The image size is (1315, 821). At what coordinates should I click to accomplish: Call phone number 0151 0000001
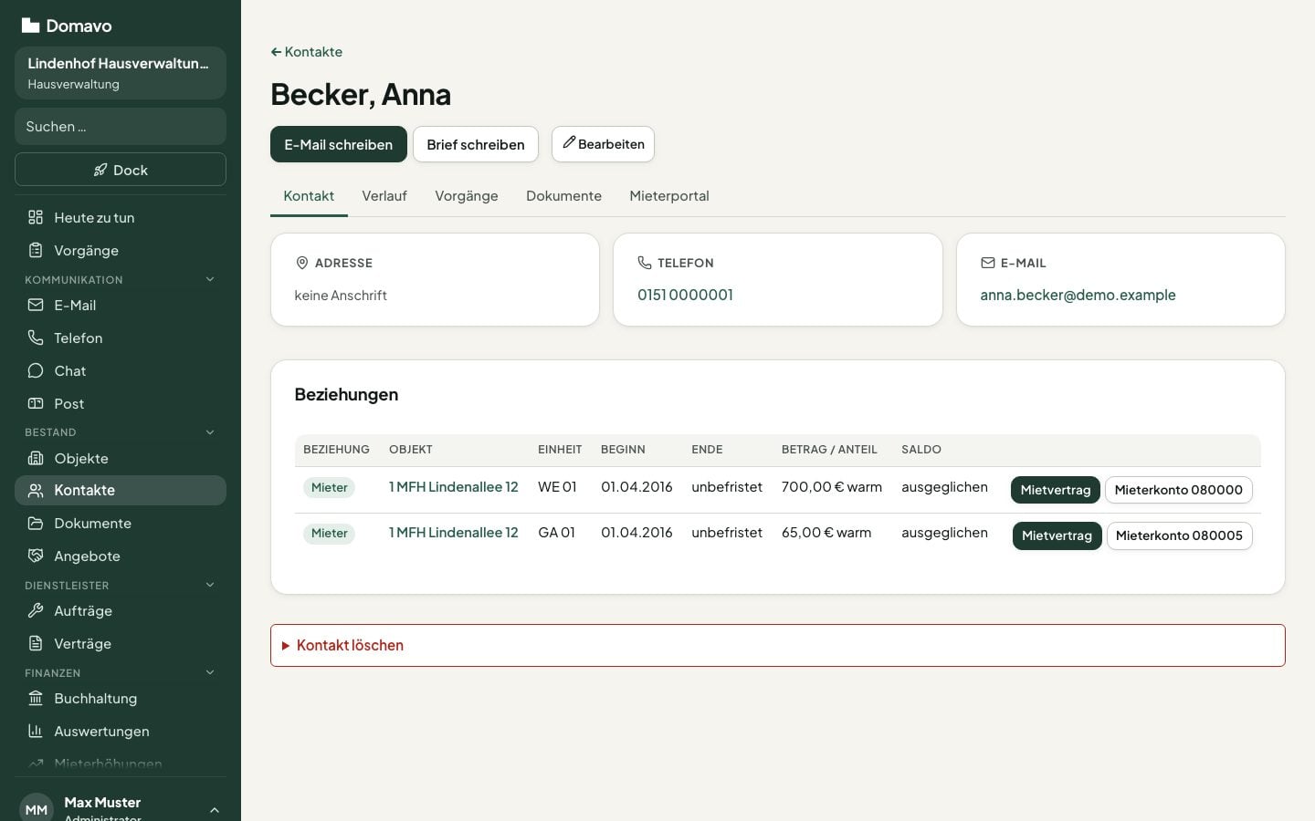685,295
